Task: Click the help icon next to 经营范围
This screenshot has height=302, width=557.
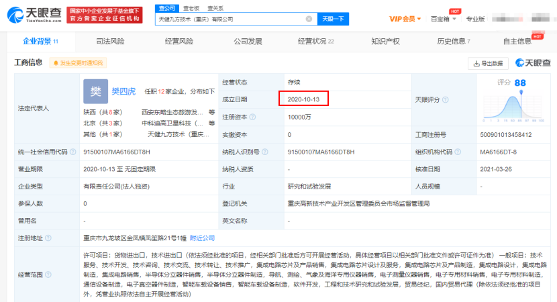Action: 48,274
